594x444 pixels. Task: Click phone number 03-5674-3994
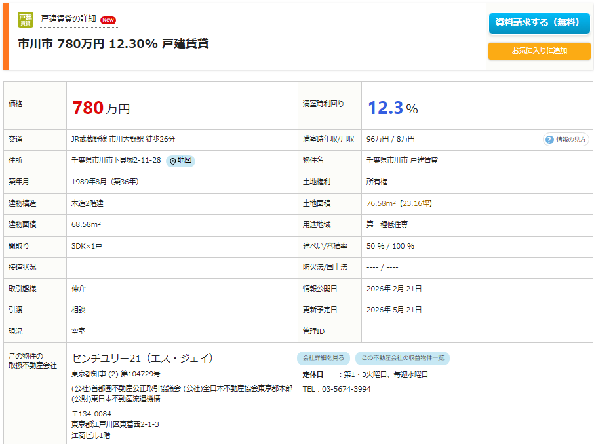click(x=336, y=389)
